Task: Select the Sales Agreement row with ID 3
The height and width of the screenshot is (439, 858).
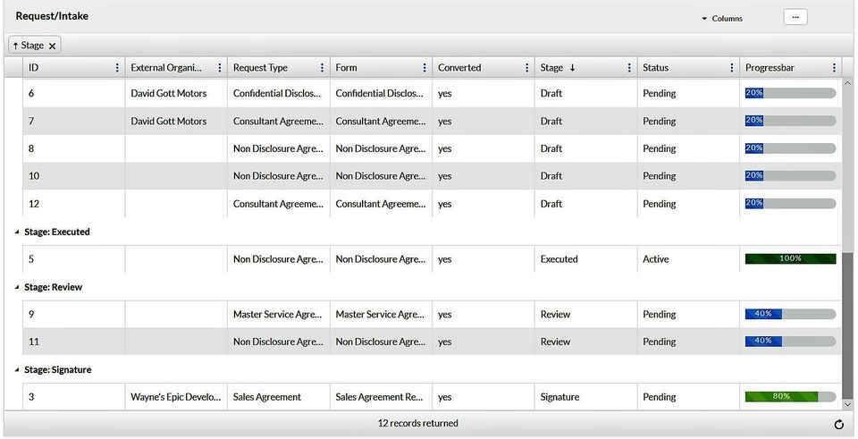Action: pos(268,397)
